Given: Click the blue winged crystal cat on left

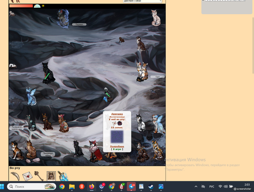Looking at the screenshot, I should coord(31,96).
